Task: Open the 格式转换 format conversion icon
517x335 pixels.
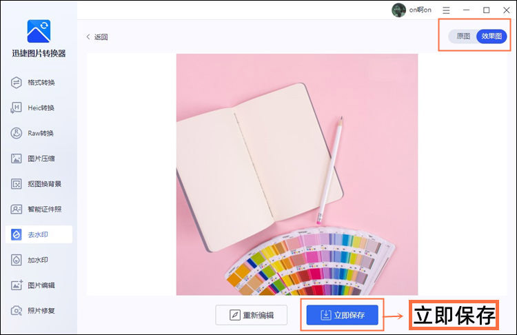Action: (x=16, y=83)
